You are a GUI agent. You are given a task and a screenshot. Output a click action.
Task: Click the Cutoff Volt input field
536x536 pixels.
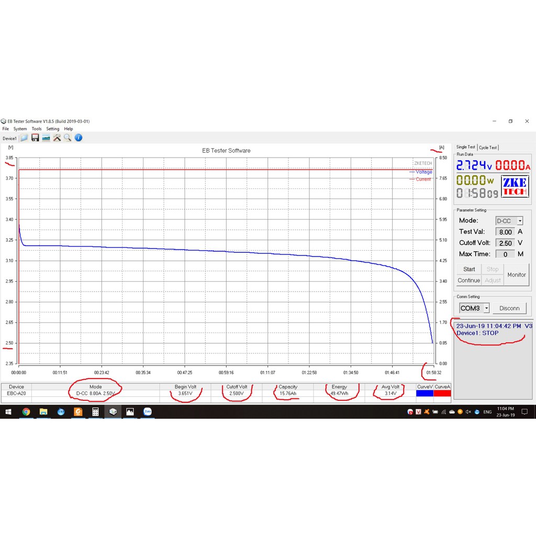pos(505,243)
